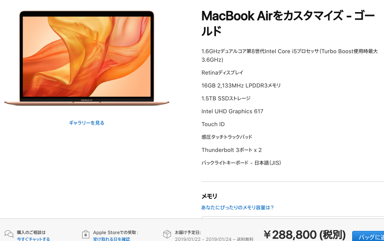
Task: Click the Touch ID spec line
Action: coord(213,124)
